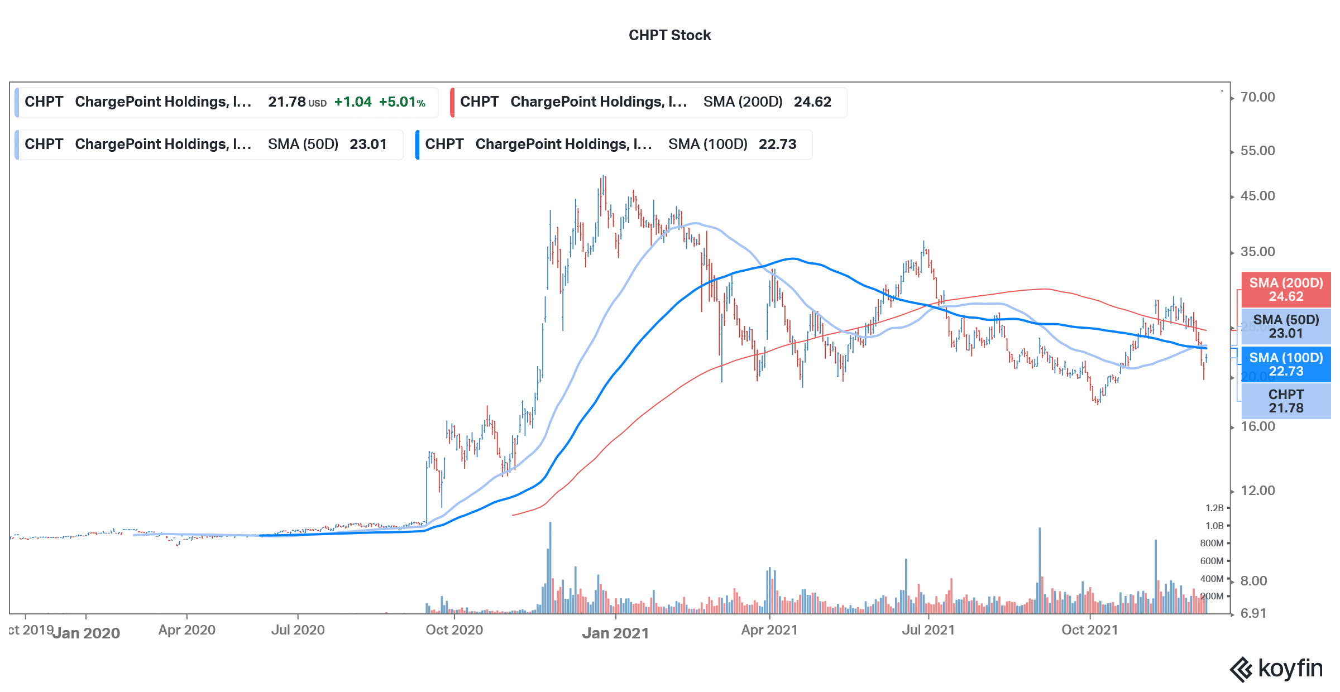The image size is (1340, 692).
Task: Click the 8.00 price axis label
Action: (x=1253, y=581)
